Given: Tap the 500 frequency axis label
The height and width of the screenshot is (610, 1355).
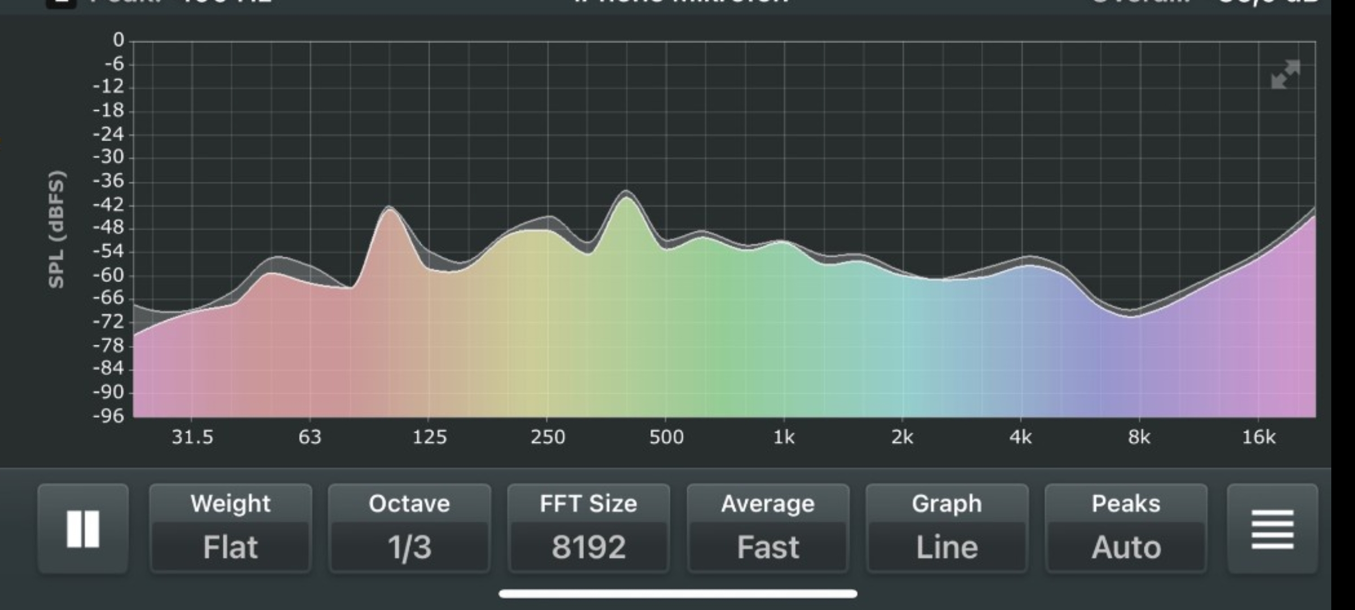Looking at the screenshot, I should (666, 437).
